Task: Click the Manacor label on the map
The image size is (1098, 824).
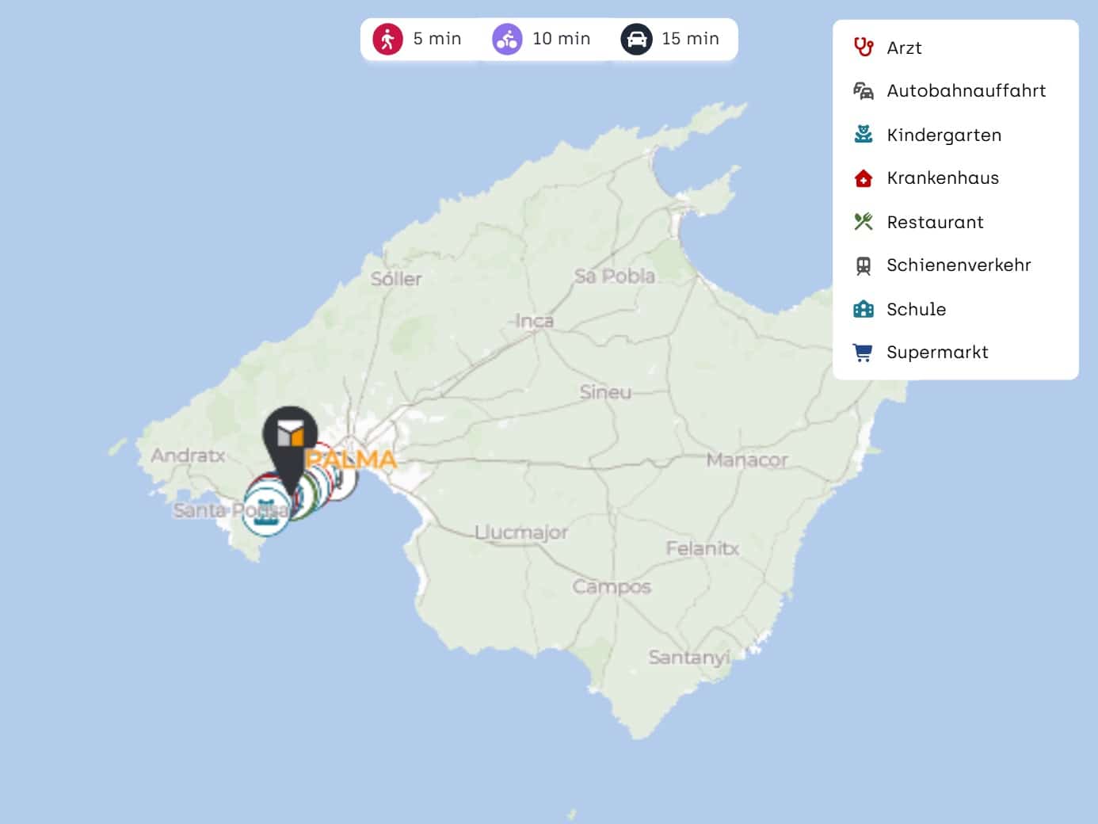Action: click(x=747, y=460)
